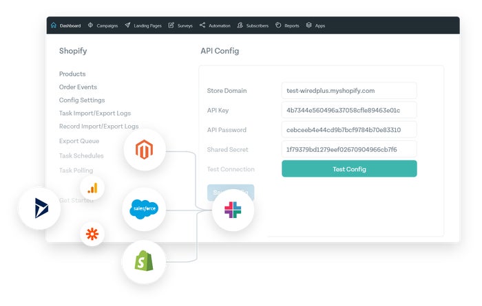Click the API Password label
This screenshot has height=306, width=482.
point(227,130)
